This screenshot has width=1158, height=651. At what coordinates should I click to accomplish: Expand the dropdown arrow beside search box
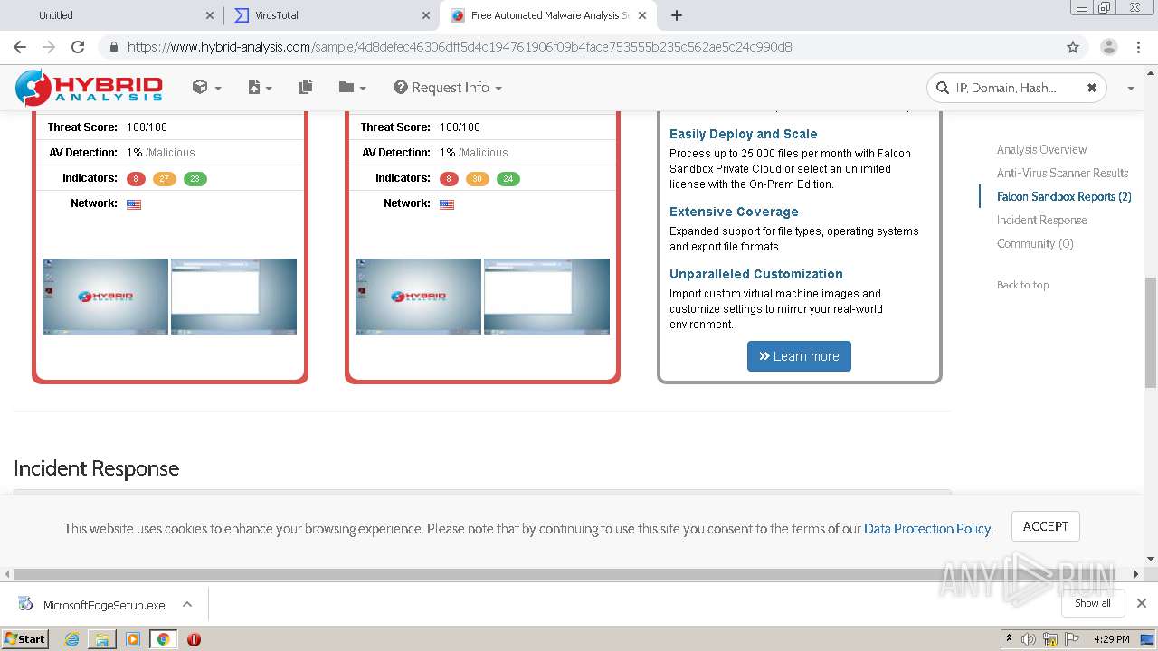pyautogui.click(x=1130, y=89)
